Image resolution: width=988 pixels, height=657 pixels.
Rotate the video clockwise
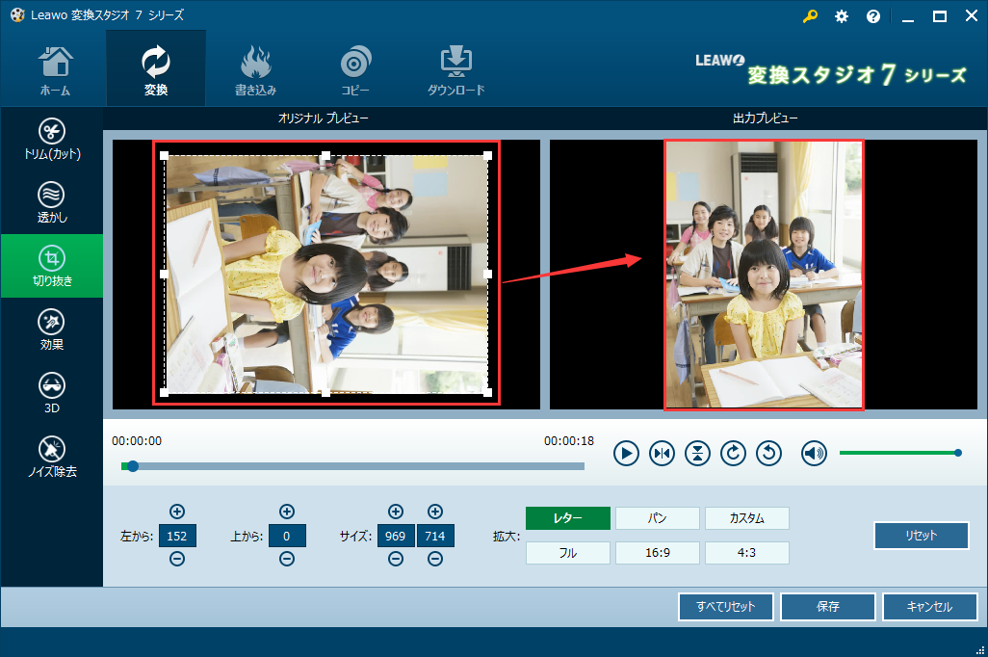pos(733,453)
